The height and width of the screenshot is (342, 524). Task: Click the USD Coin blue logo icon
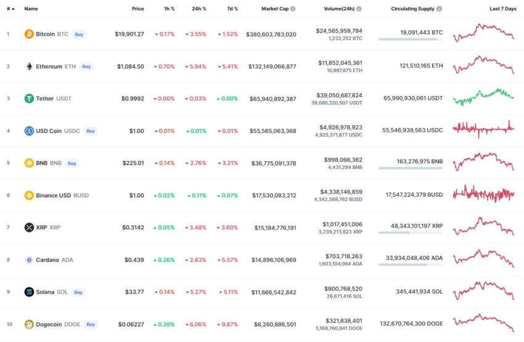point(29,131)
